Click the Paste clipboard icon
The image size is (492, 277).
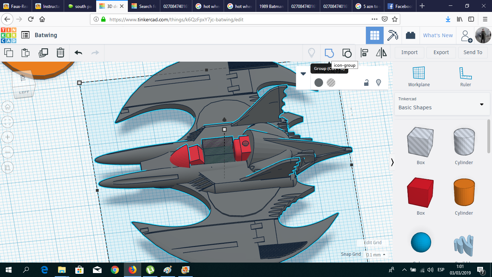coord(26,53)
